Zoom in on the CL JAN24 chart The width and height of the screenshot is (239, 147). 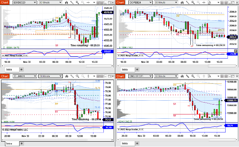[x=77, y=76]
